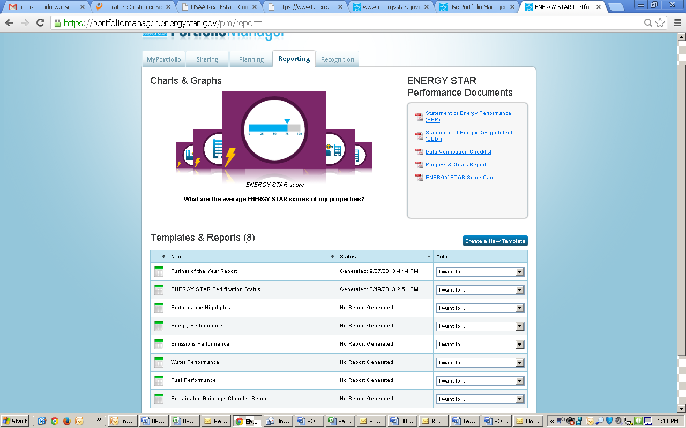Click PDF icon beside Statement of Energy Performance
Image resolution: width=686 pixels, height=428 pixels.
click(419, 117)
